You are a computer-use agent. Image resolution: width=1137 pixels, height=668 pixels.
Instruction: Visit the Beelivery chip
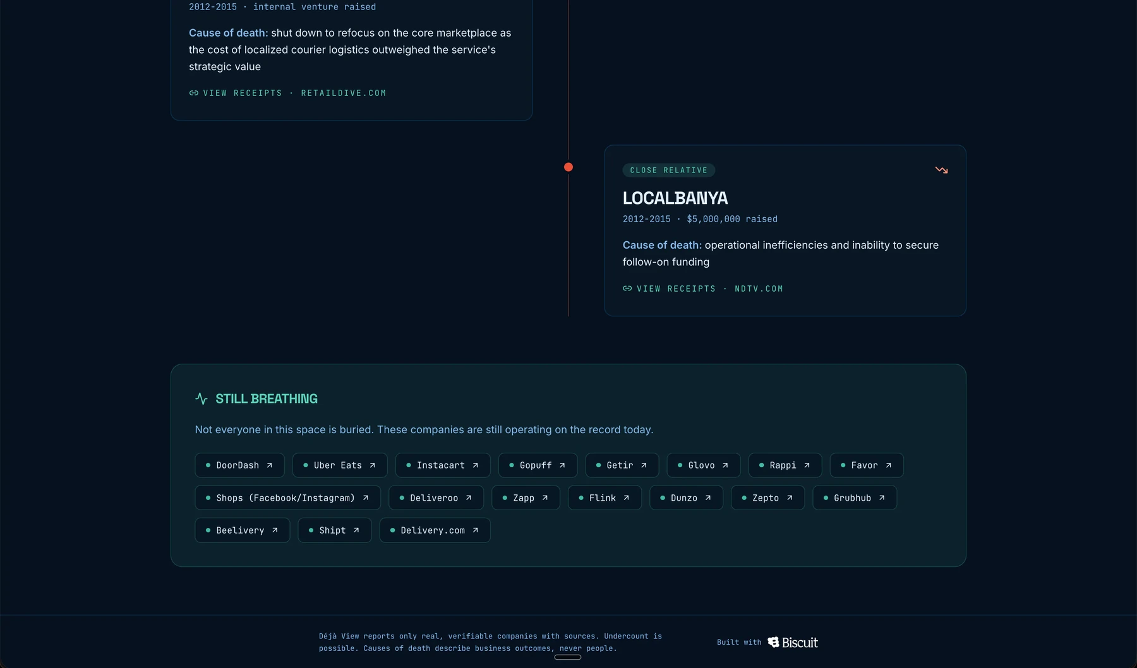coord(242,530)
